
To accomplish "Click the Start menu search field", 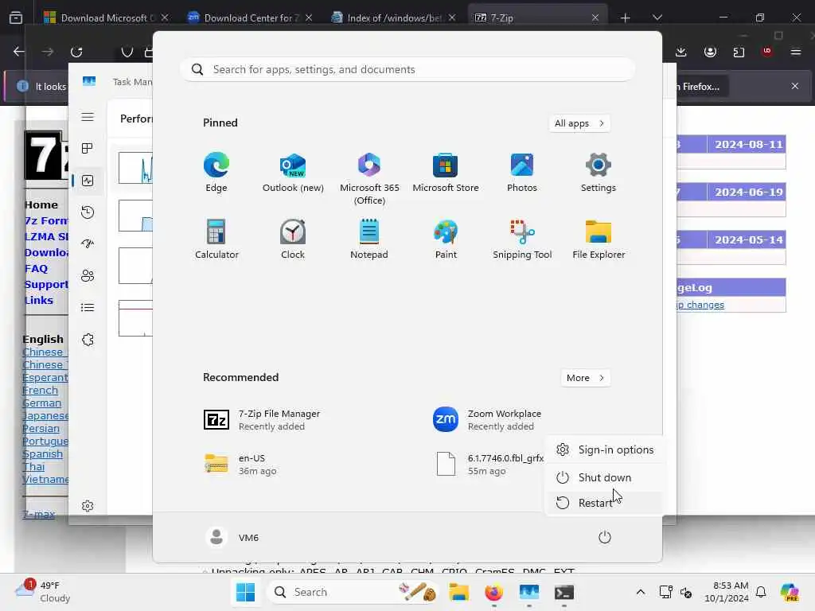I will (408, 69).
